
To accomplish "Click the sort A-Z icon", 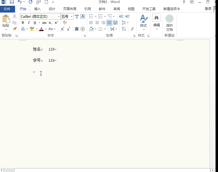I will [124, 29].
